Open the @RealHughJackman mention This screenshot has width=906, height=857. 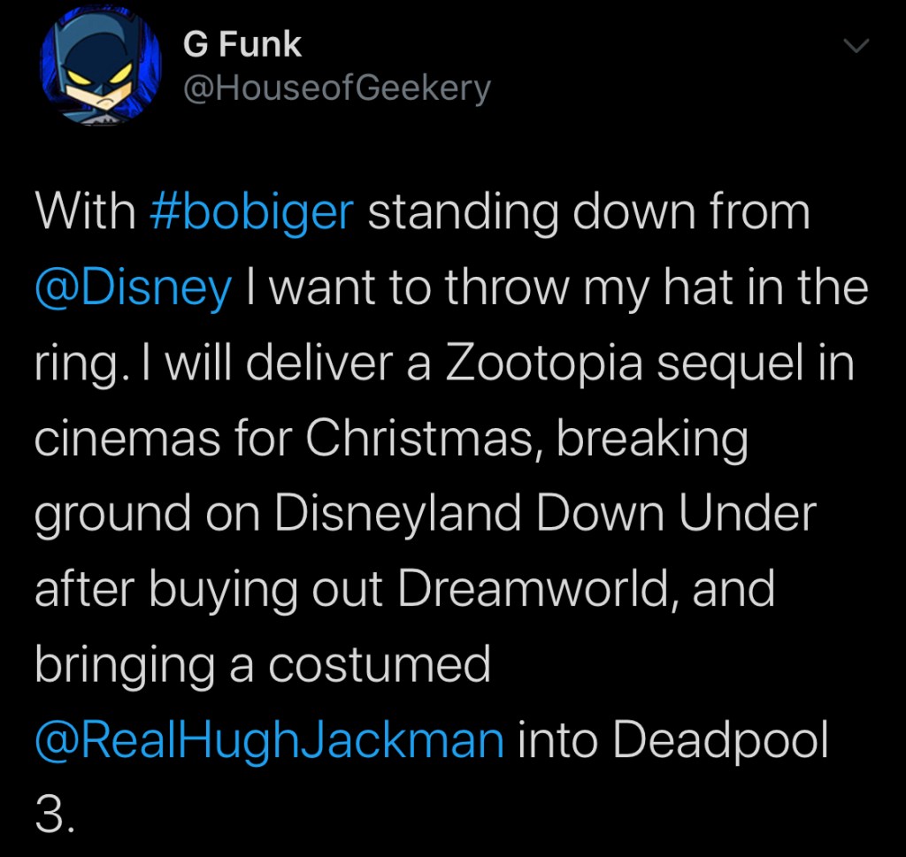(x=269, y=740)
